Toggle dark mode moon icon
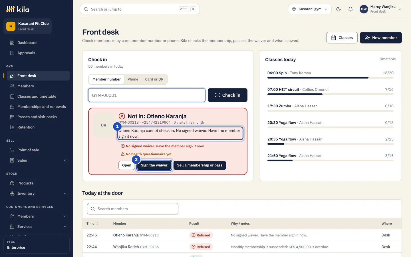 (339, 9)
